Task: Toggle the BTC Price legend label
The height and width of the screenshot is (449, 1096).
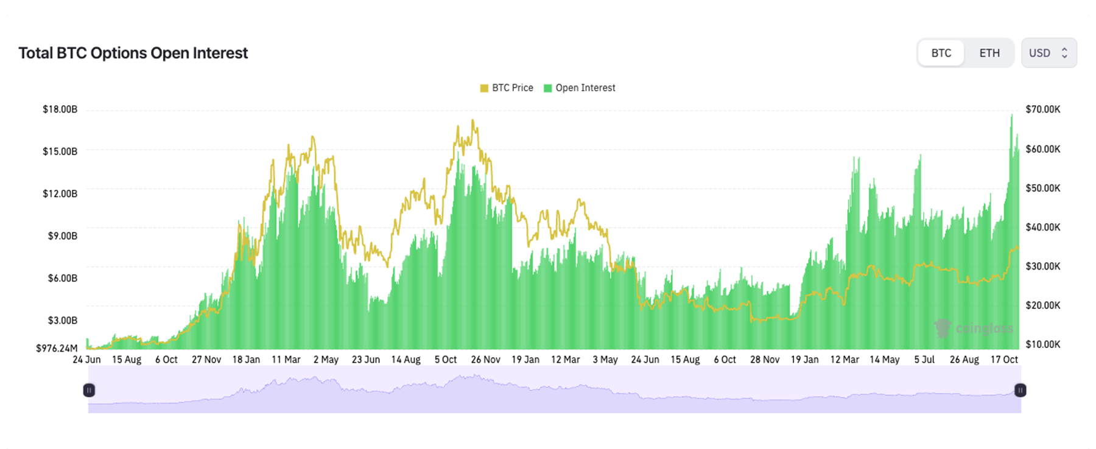Action: 512,88
